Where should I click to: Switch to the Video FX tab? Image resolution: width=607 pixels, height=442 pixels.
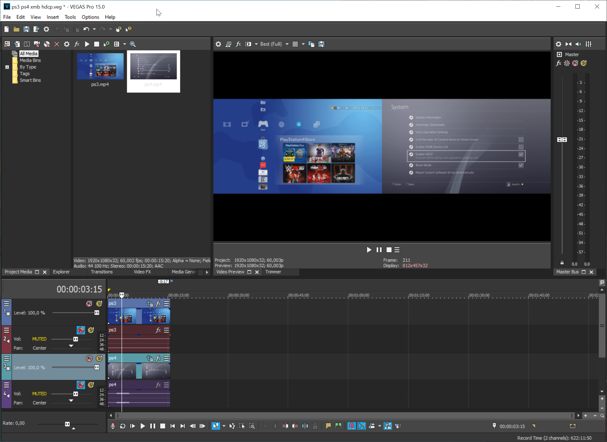click(x=142, y=272)
